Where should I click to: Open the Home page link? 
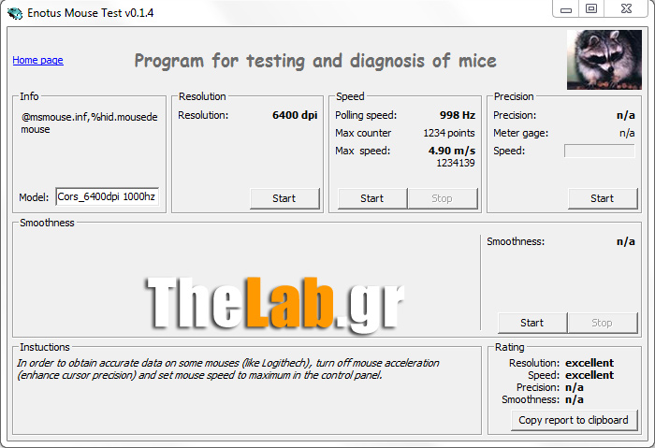click(x=37, y=60)
